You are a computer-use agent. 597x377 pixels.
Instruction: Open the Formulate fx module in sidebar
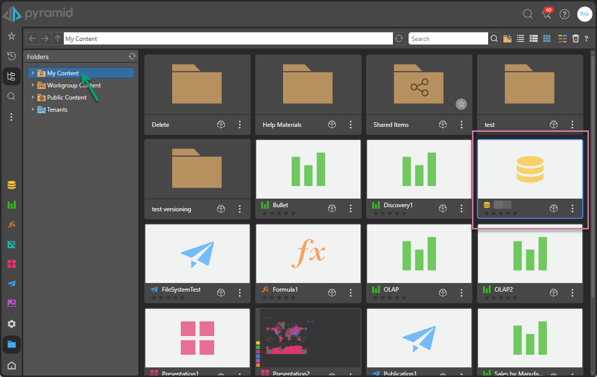[x=12, y=224]
